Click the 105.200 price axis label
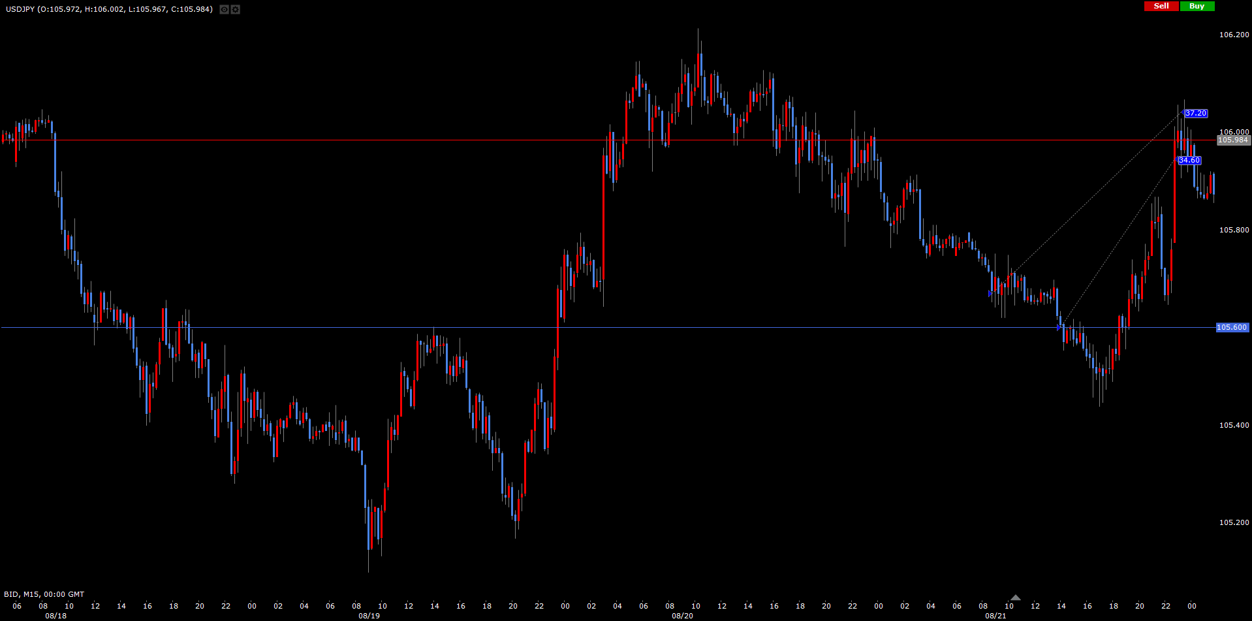Screen dimensions: 1252x621 (x=1234, y=522)
